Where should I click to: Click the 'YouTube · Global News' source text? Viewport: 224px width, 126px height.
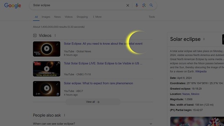pyautogui.click(x=77, y=51)
